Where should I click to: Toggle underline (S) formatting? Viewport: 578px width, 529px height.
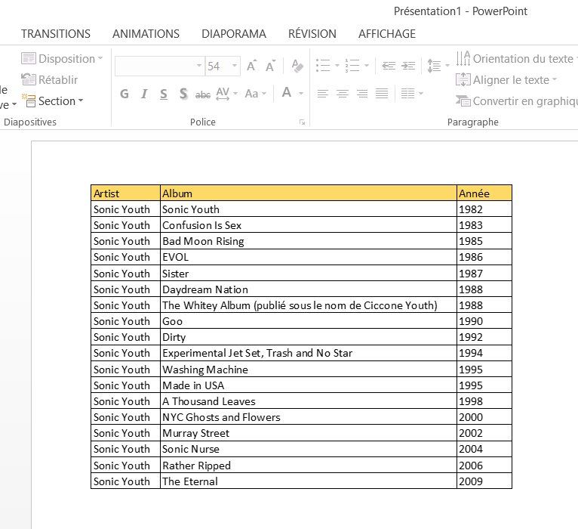click(x=164, y=94)
